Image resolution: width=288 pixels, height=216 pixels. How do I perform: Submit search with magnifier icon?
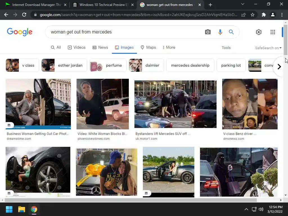tap(231, 32)
